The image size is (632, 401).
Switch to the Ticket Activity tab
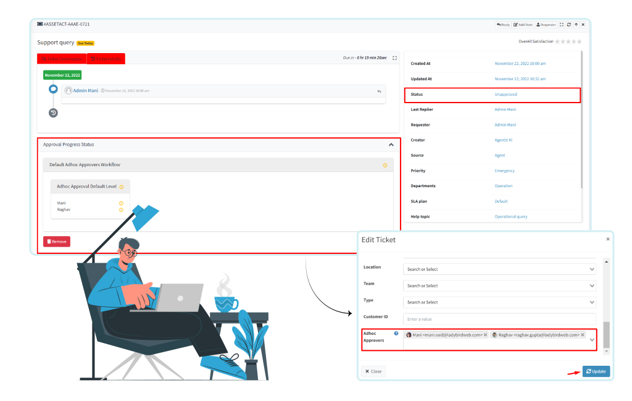click(106, 59)
